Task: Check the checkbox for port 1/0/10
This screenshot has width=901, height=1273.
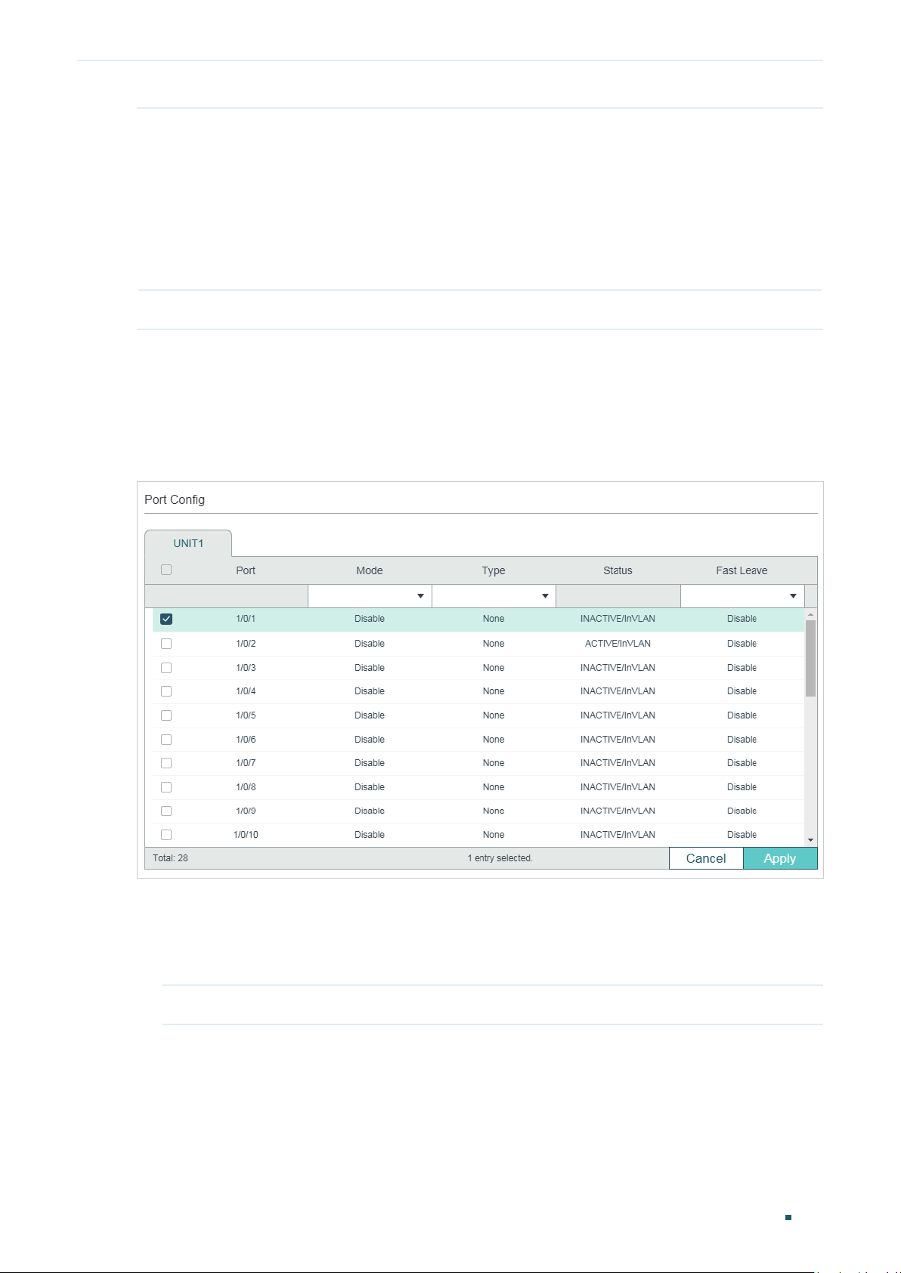Action: pyautogui.click(x=166, y=835)
